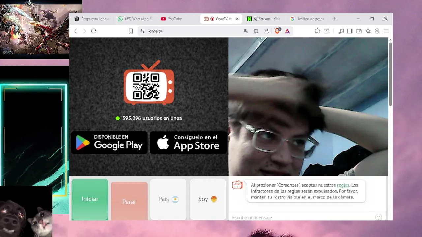422x237 pixels.
Task: Switch to the 1millon de pesos Google tab
Action: coord(307,19)
